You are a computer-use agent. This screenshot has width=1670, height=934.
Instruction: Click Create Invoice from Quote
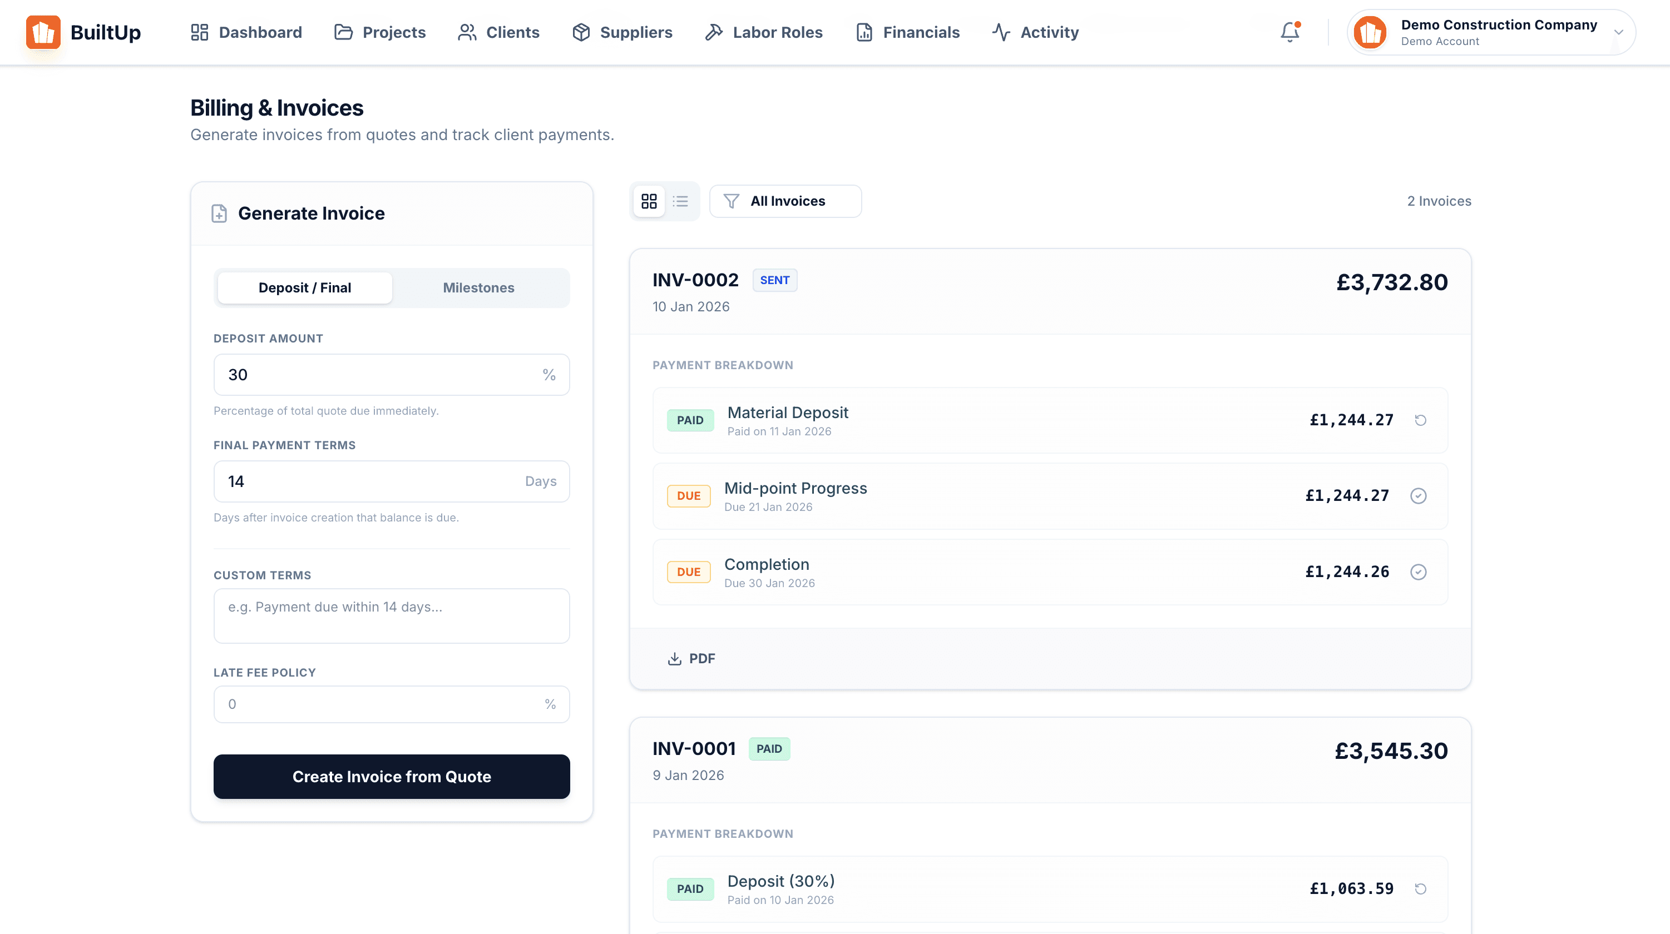click(391, 777)
